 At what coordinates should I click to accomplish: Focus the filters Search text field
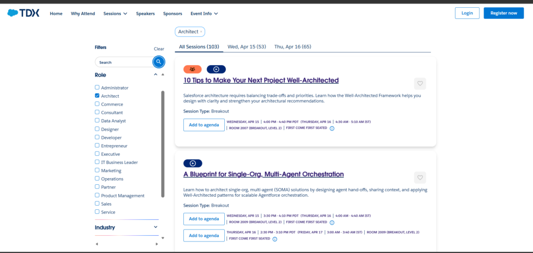[x=124, y=62]
